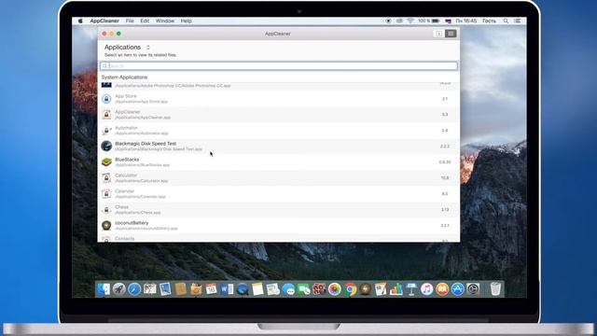The image size is (597, 336).
Task: Open Messages from the Dock
Action: point(288,289)
